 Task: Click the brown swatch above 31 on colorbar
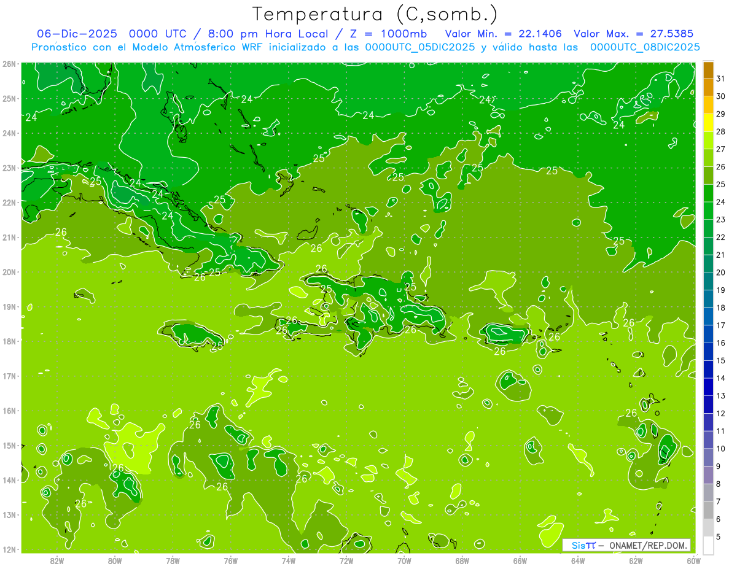click(708, 70)
